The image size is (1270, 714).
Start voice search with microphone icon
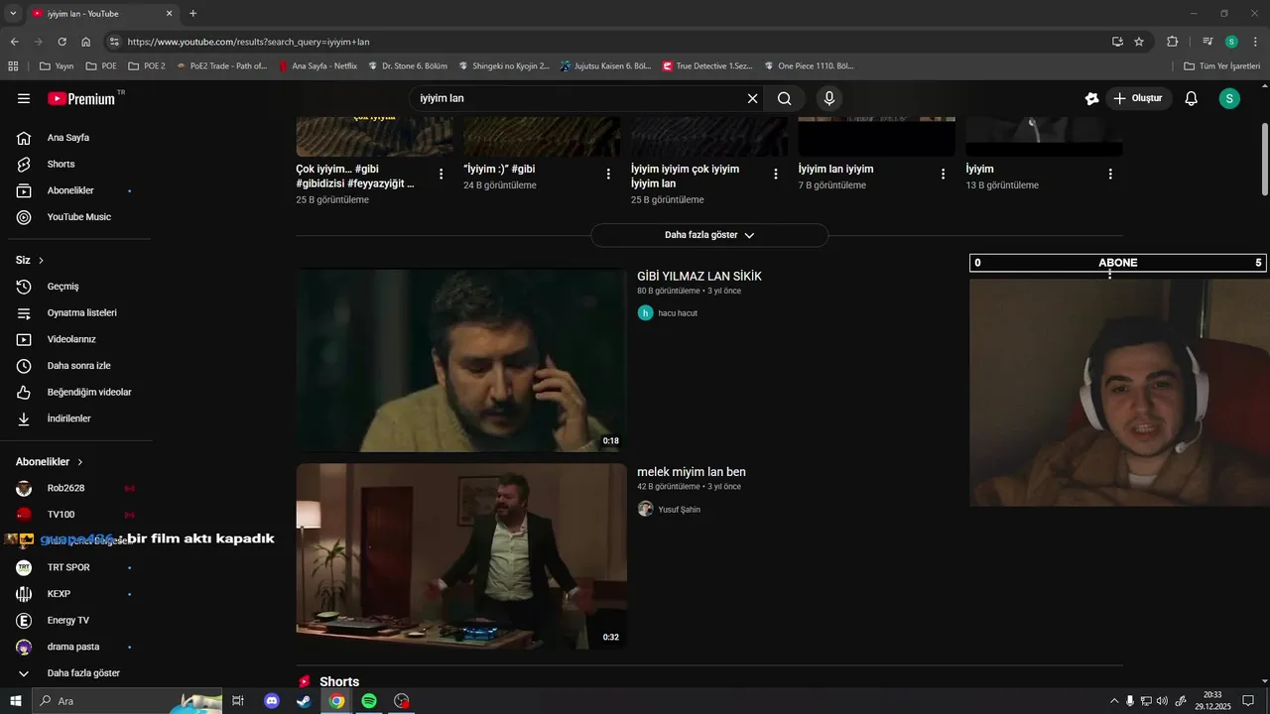(x=829, y=98)
